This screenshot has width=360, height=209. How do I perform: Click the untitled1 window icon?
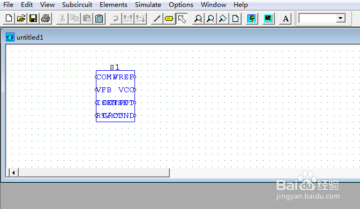(10, 37)
